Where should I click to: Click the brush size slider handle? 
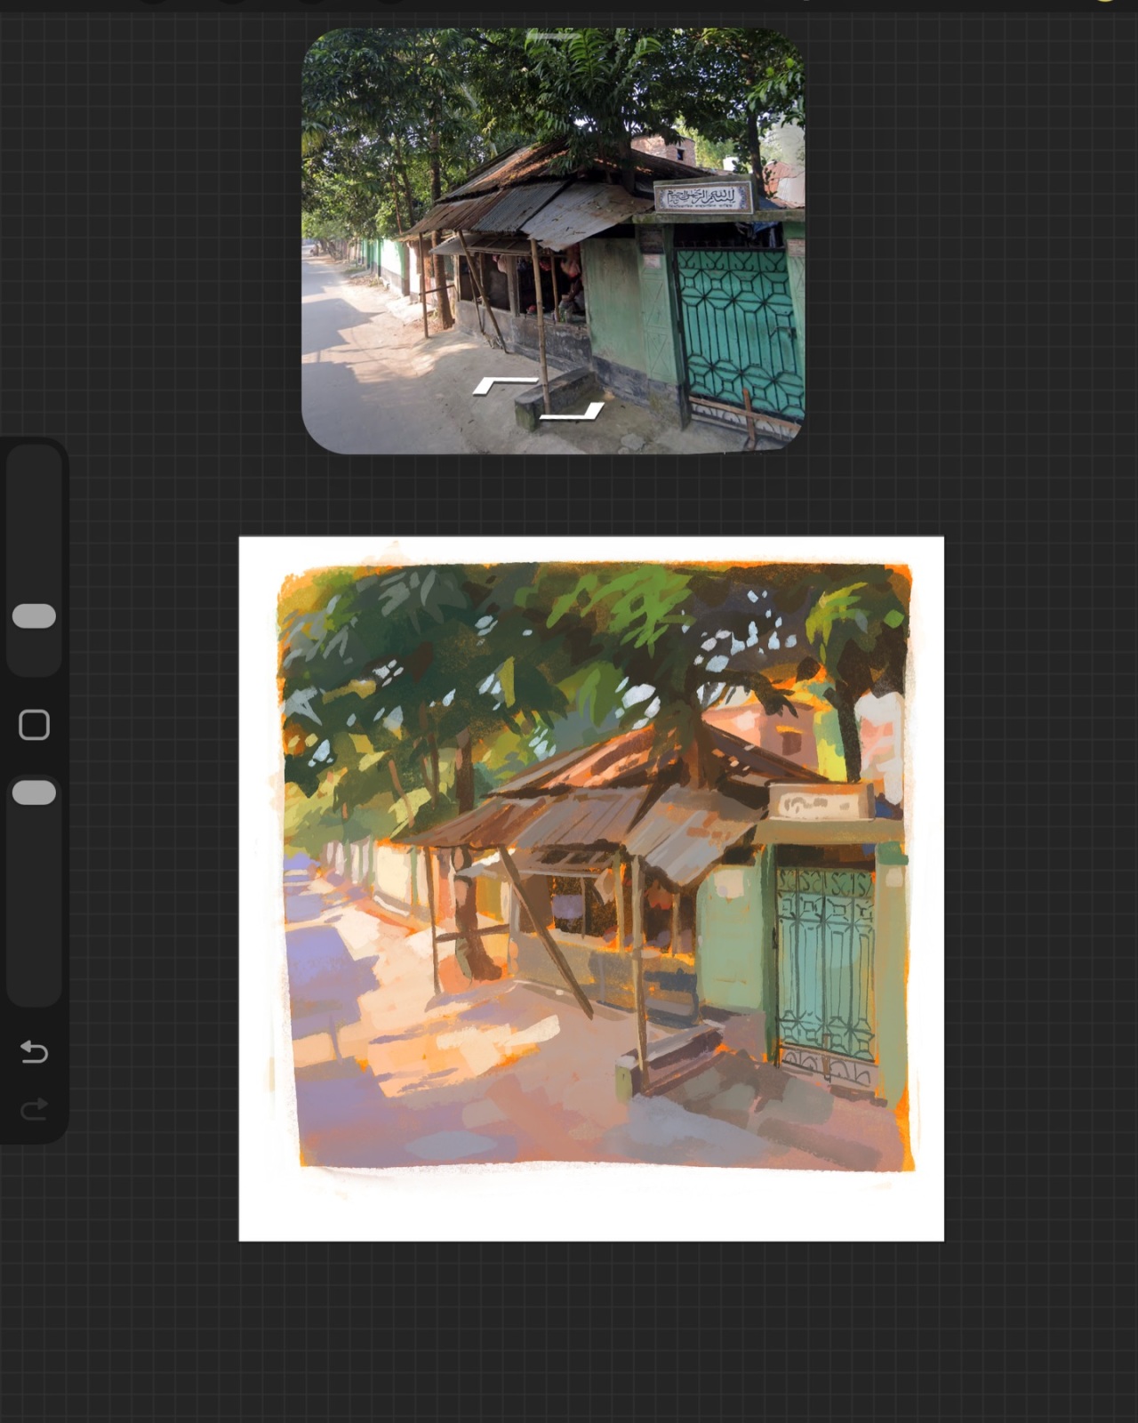35,616
